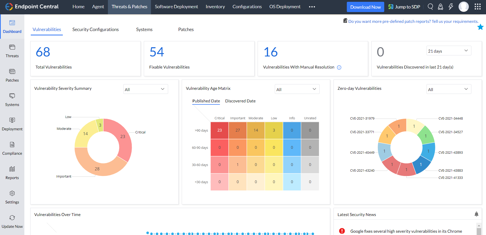Expand the Zero-day Vulnerabilities All dropdown
Screen dimensions: 486x235
pos(449,89)
